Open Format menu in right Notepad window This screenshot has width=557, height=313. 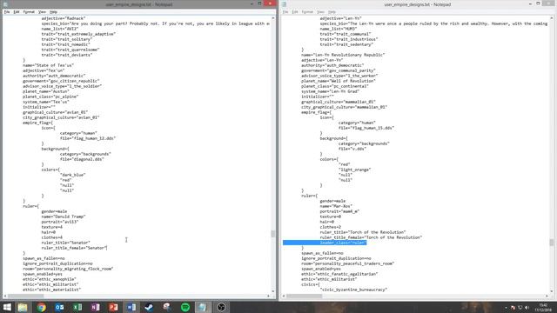(307, 11)
